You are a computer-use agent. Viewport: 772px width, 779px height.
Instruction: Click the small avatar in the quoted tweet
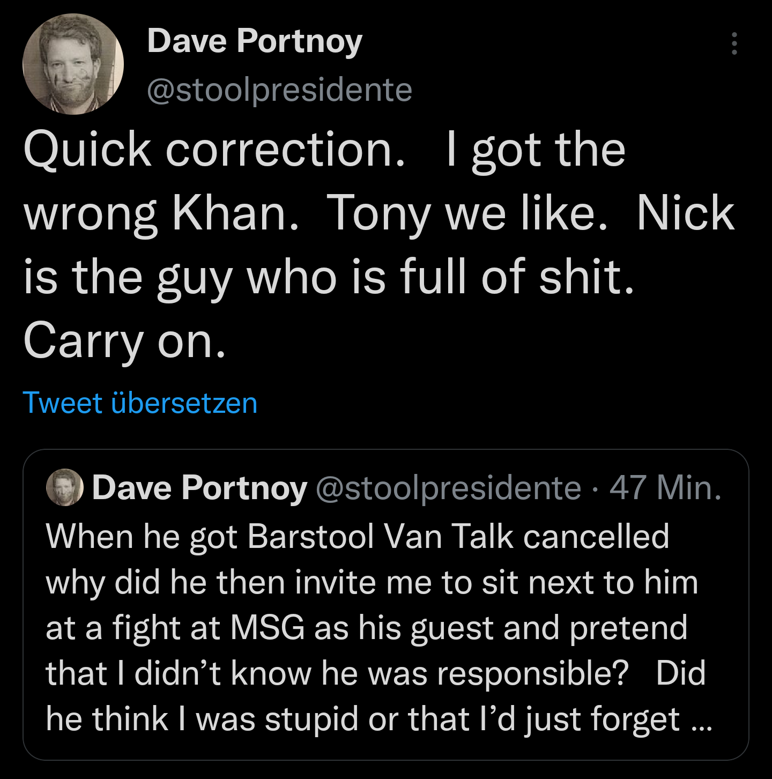(x=65, y=488)
